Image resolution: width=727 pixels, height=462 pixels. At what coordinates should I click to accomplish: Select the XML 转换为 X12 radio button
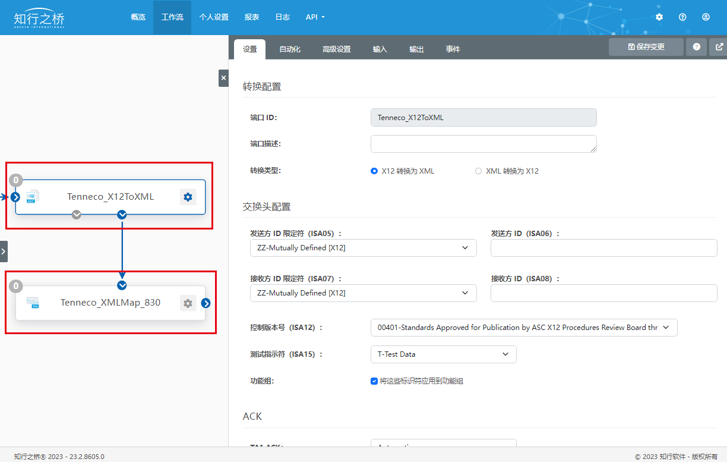point(478,171)
